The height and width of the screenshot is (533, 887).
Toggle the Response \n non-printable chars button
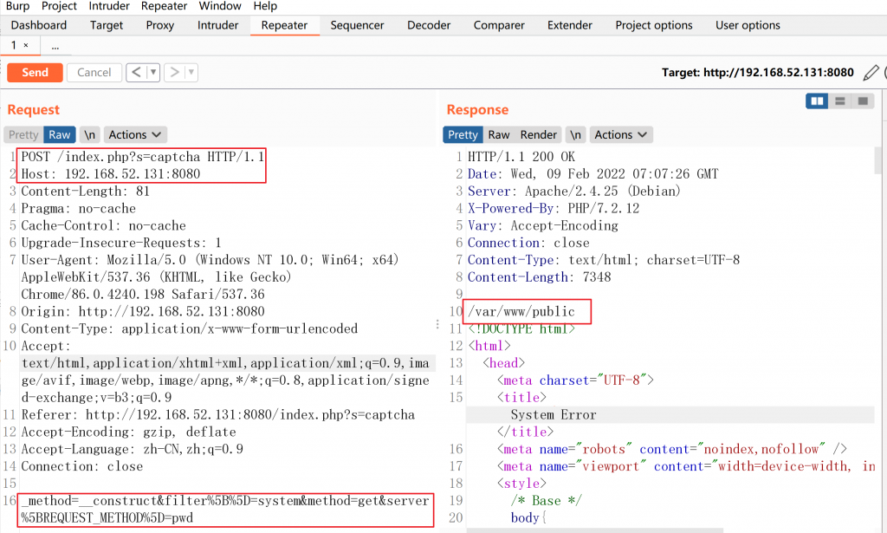575,134
